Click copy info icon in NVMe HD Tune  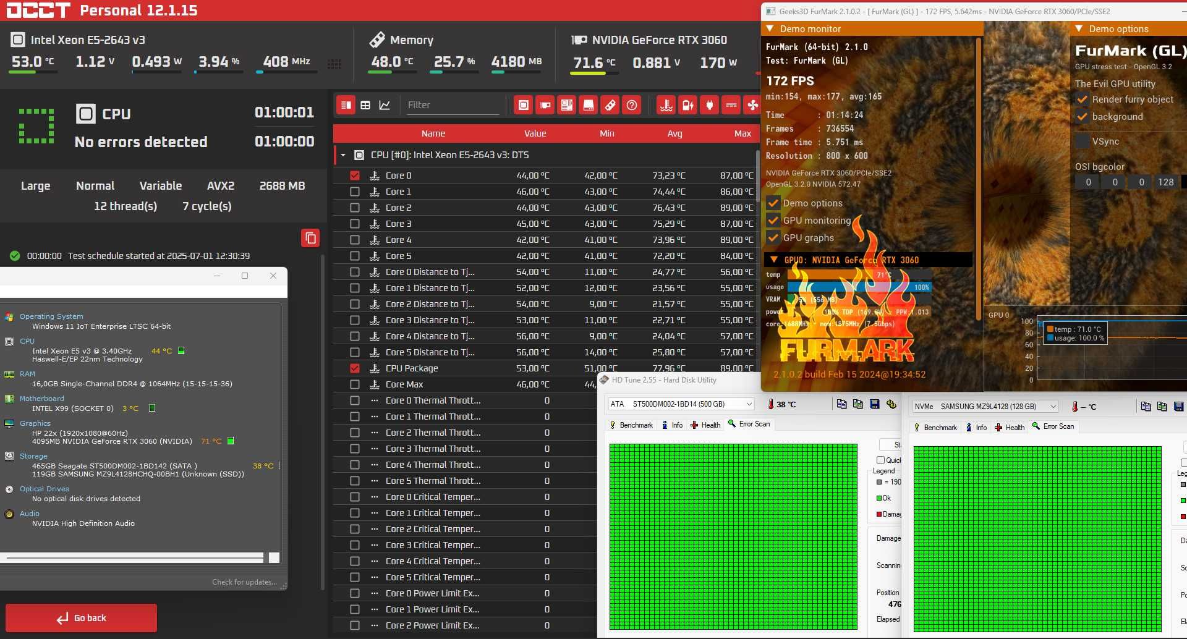pyautogui.click(x=1146, y=407)
